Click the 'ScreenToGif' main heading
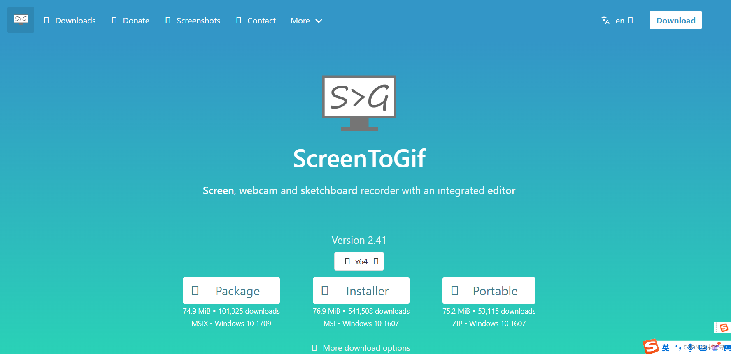The image size is (731, 354). (359, 158)
